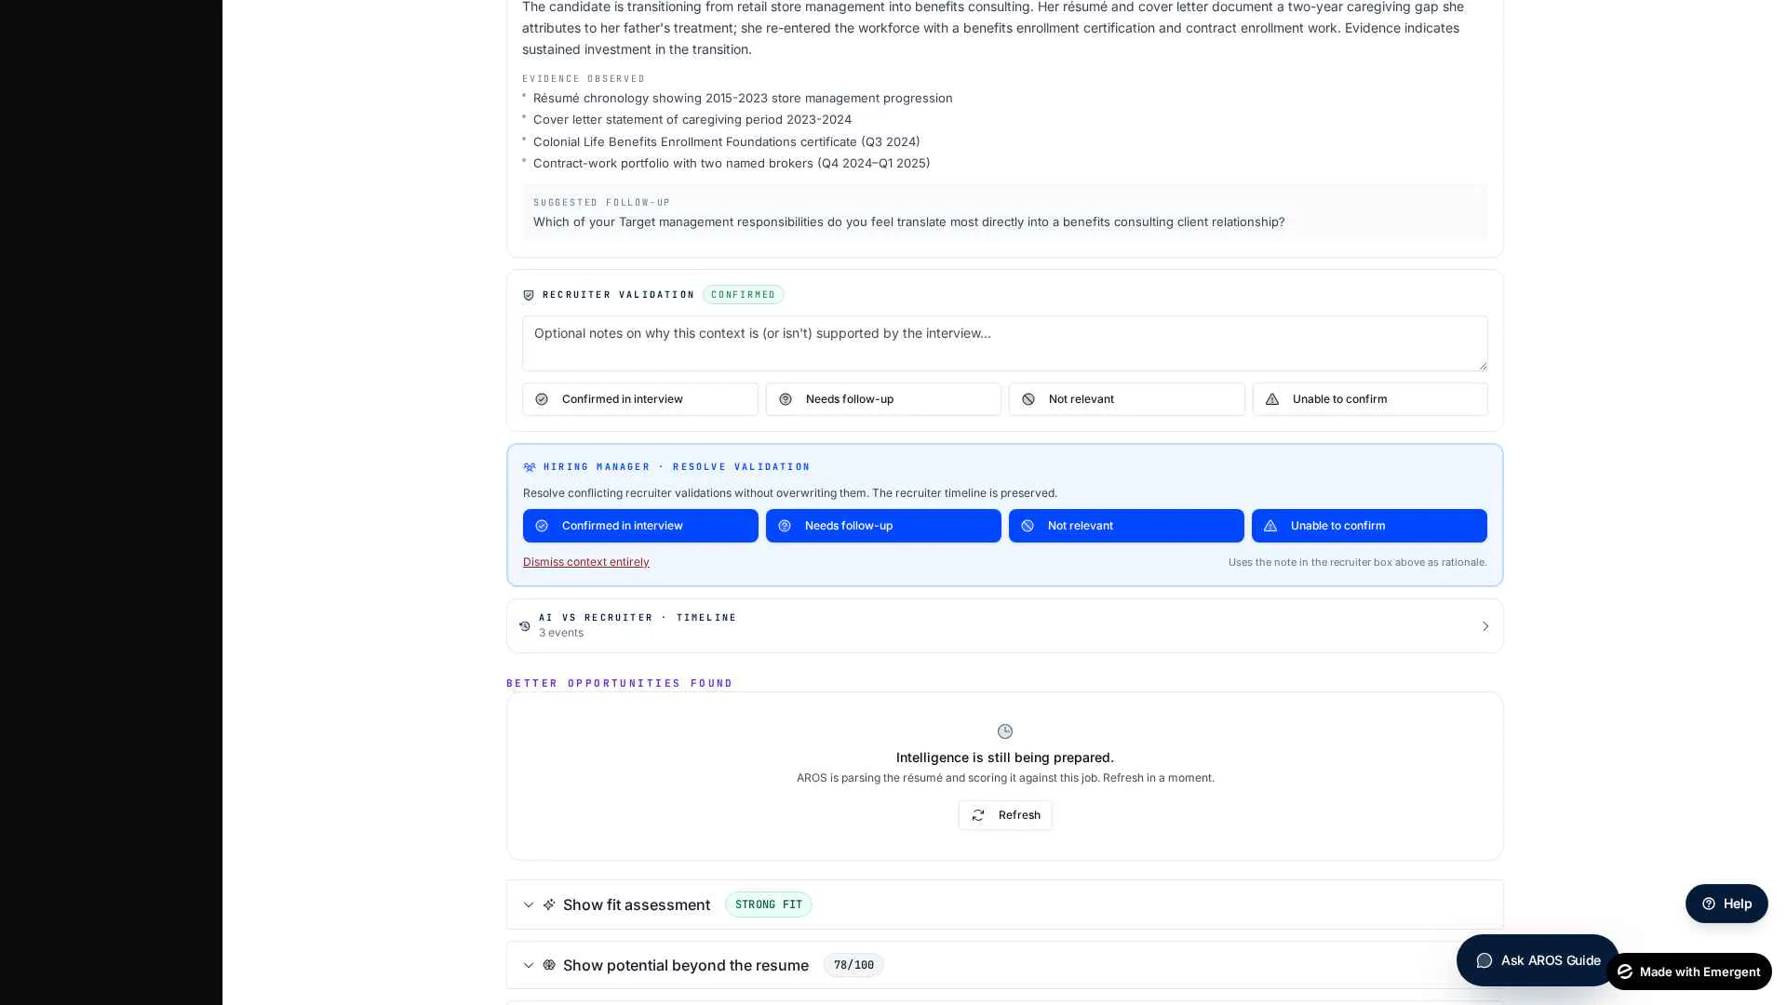Screen dimensions: 1787x1005
Task: Click the timeline history clock icon
Action: pyautogui.click(x=525, y=626)
